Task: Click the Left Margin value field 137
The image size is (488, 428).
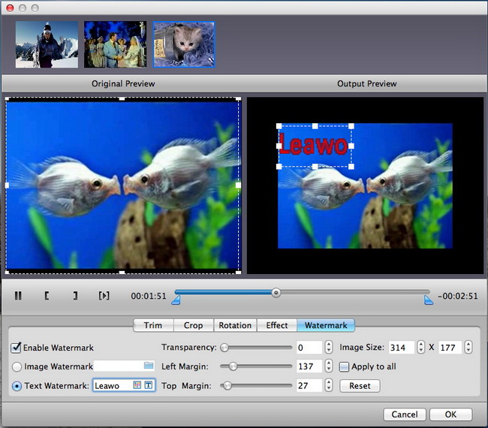Action: tap(309, 366)
